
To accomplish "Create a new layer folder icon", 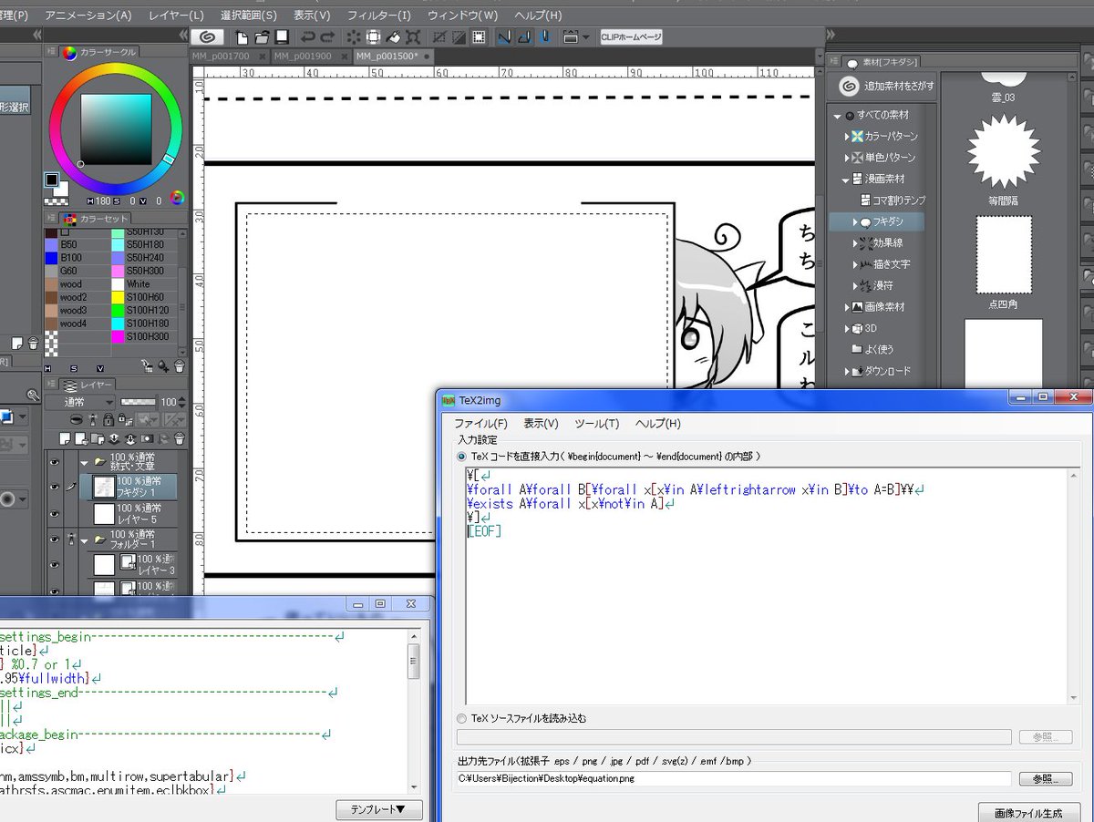I will 97,439.
